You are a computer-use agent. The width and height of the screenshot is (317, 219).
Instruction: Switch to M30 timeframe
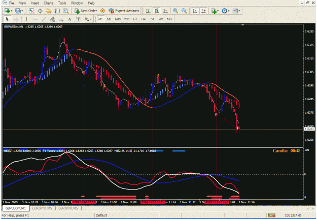(x=126, y=19)
